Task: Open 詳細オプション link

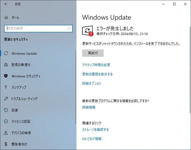Action: pos(92,83)
